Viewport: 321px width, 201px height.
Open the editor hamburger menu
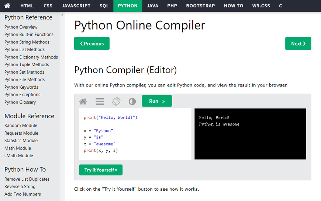point(100,101)
